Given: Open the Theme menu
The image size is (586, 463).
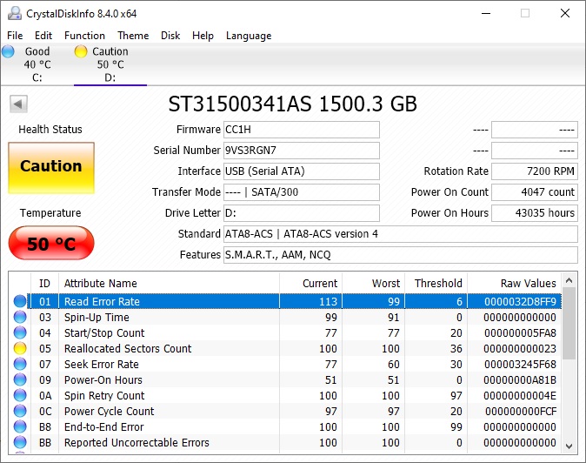Looking at the screenshot, I should pos(133,36).
